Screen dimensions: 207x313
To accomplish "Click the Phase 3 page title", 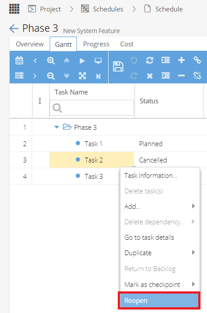I will pyautogui.click(x=40, y=28).
